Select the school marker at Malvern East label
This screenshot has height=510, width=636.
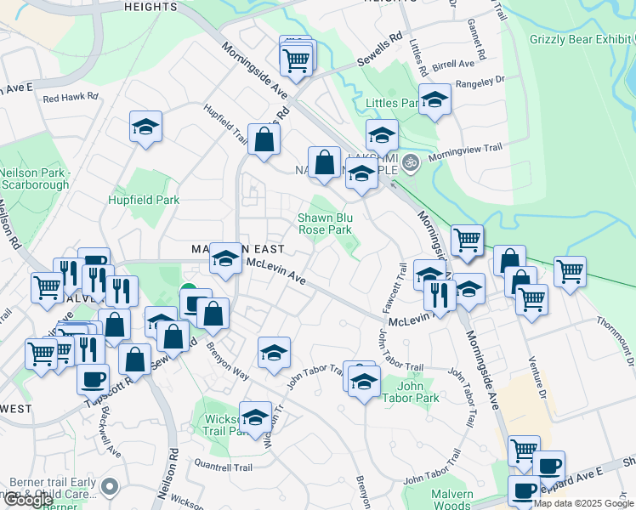(x=225, y=259)
